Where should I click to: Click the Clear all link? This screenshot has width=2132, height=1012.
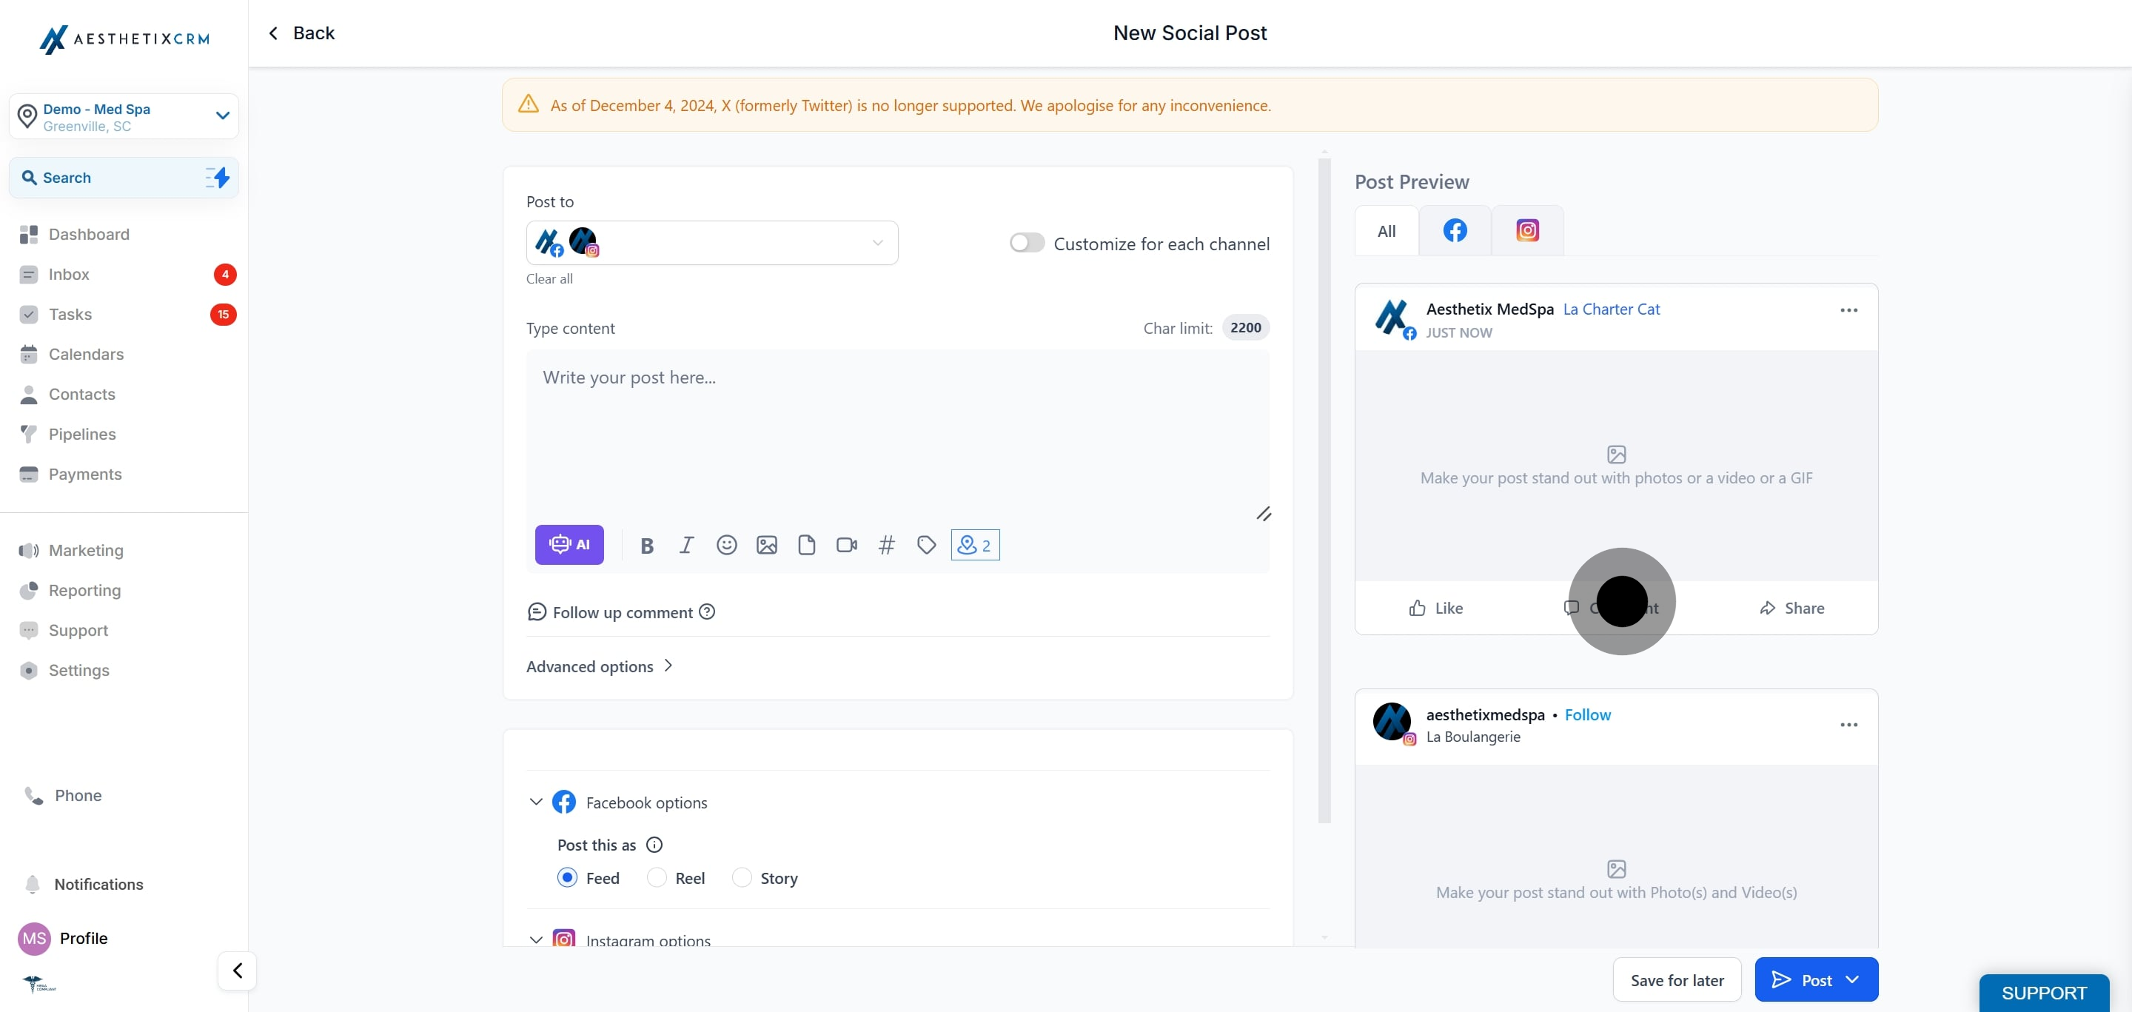tap(549, 279)
